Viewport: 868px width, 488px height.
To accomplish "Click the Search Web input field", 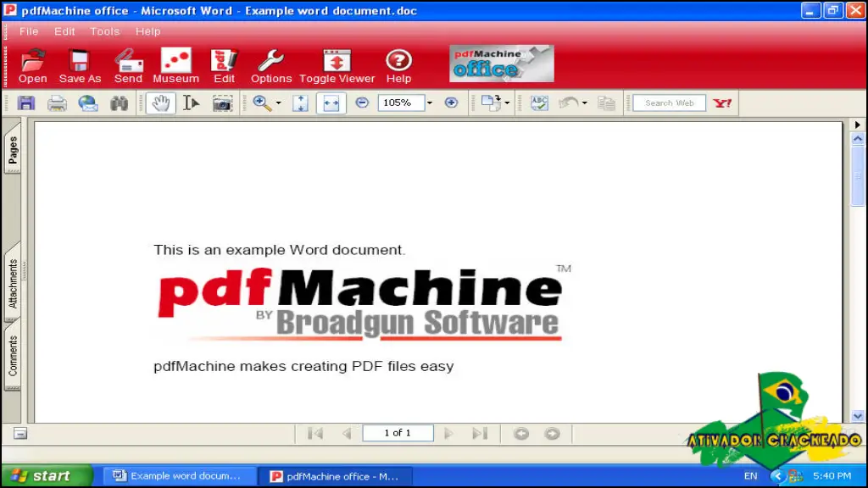I will (x=670, y=103).
